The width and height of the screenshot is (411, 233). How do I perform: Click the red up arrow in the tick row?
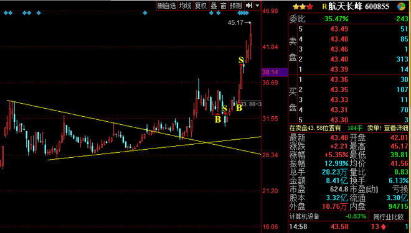coord(384,227)
